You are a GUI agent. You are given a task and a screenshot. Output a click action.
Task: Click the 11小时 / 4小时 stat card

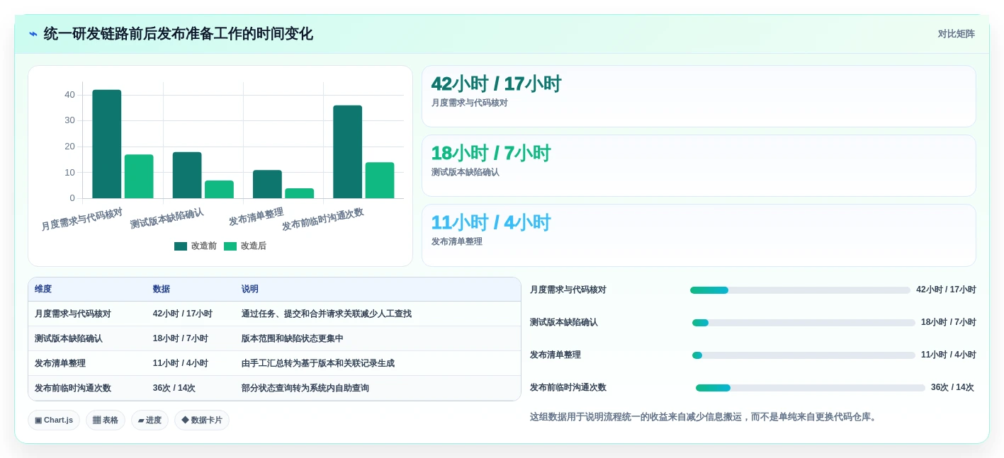[699, 235]
